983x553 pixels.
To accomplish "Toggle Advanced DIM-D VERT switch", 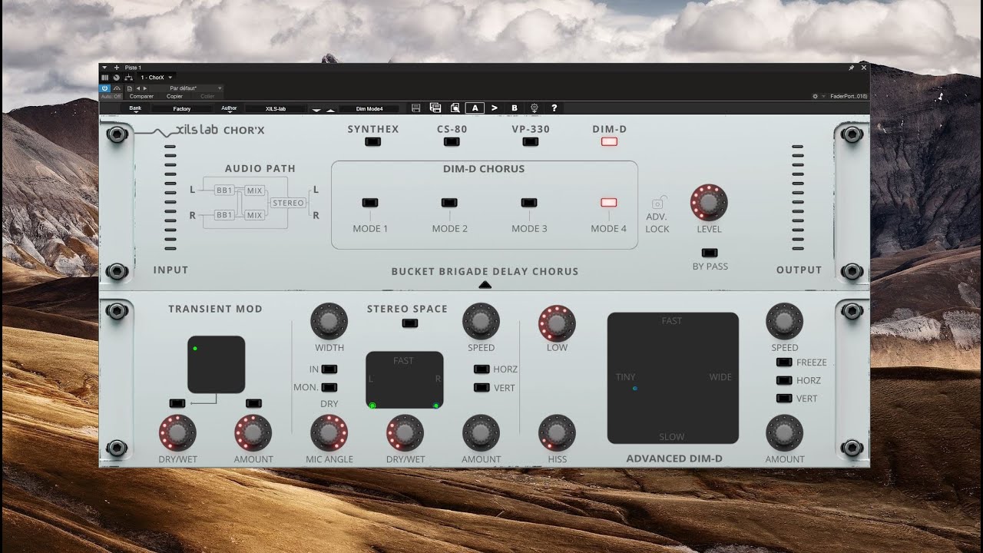I will click(x=784, y=399).
